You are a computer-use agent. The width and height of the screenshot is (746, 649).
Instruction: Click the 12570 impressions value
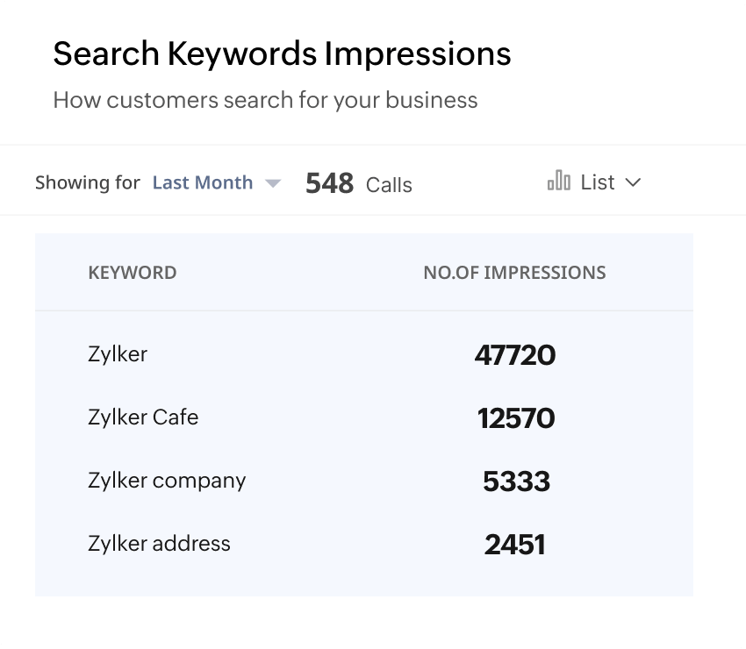coord(516,417)
